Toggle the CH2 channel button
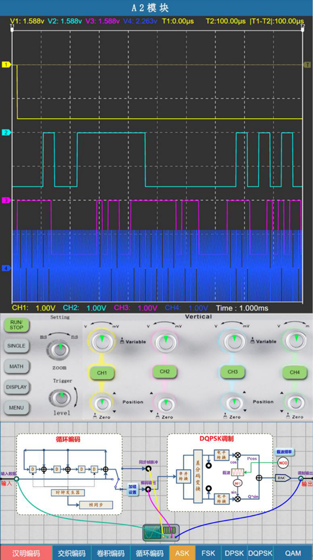 pos(165,372)
